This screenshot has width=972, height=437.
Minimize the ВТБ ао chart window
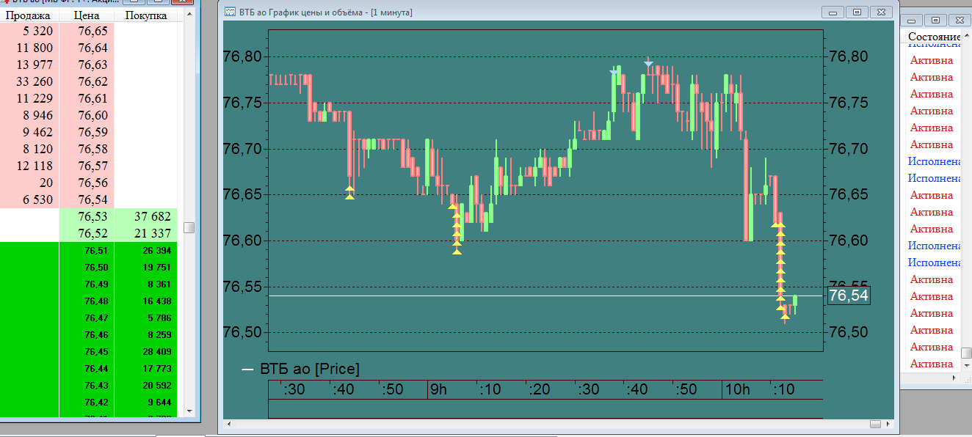(833, 12)
